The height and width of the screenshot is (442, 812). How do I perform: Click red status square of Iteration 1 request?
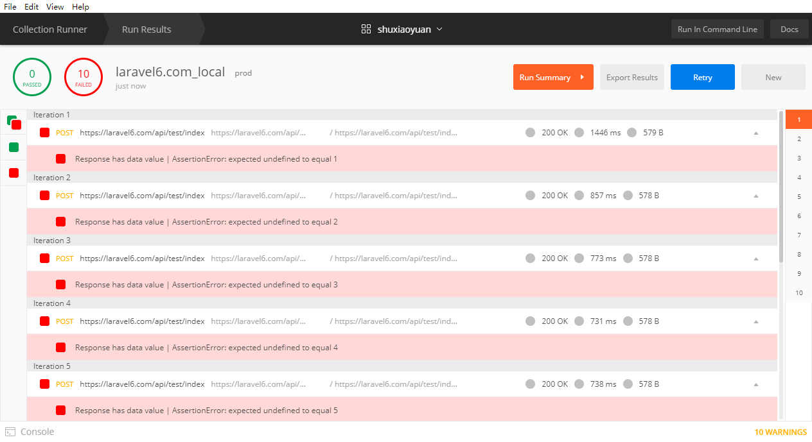point(45,133)
